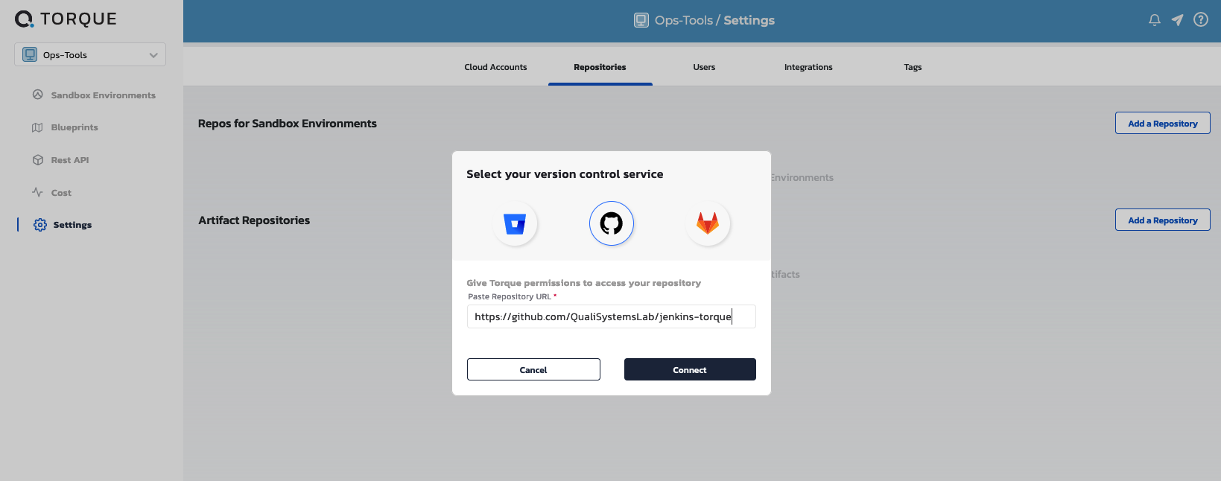Select Bitbucket as version control service
Screen dimensions: 1221x481
coord(515,223)
